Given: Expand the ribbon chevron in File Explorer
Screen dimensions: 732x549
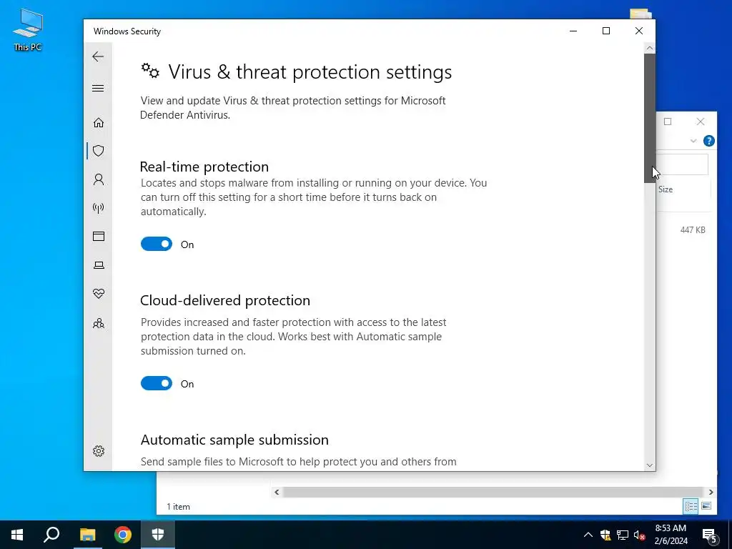Looking at the screenshot, I should [693, 141].
